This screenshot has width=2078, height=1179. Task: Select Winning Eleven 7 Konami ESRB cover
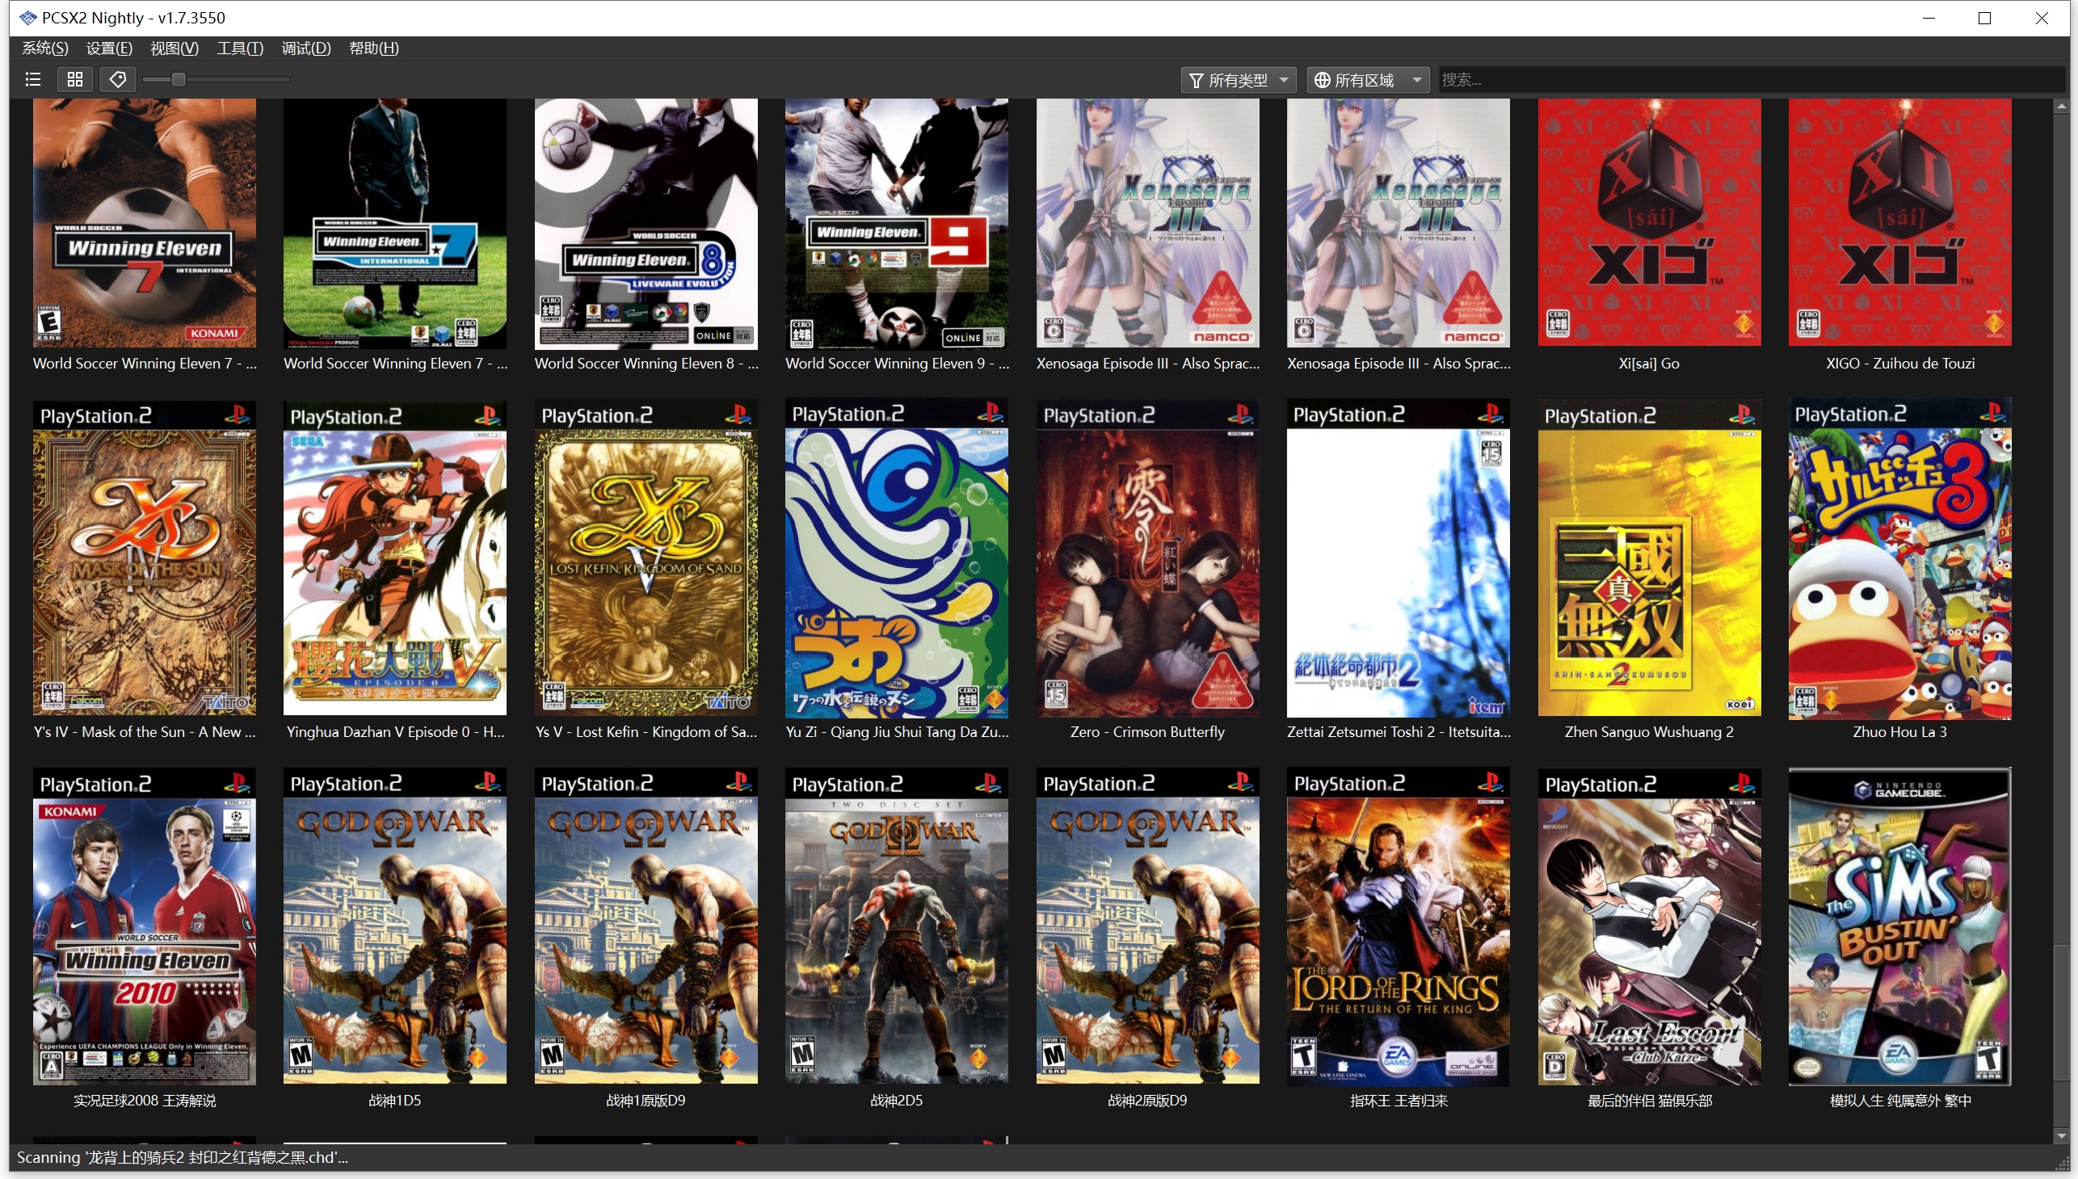coord(145,224)
